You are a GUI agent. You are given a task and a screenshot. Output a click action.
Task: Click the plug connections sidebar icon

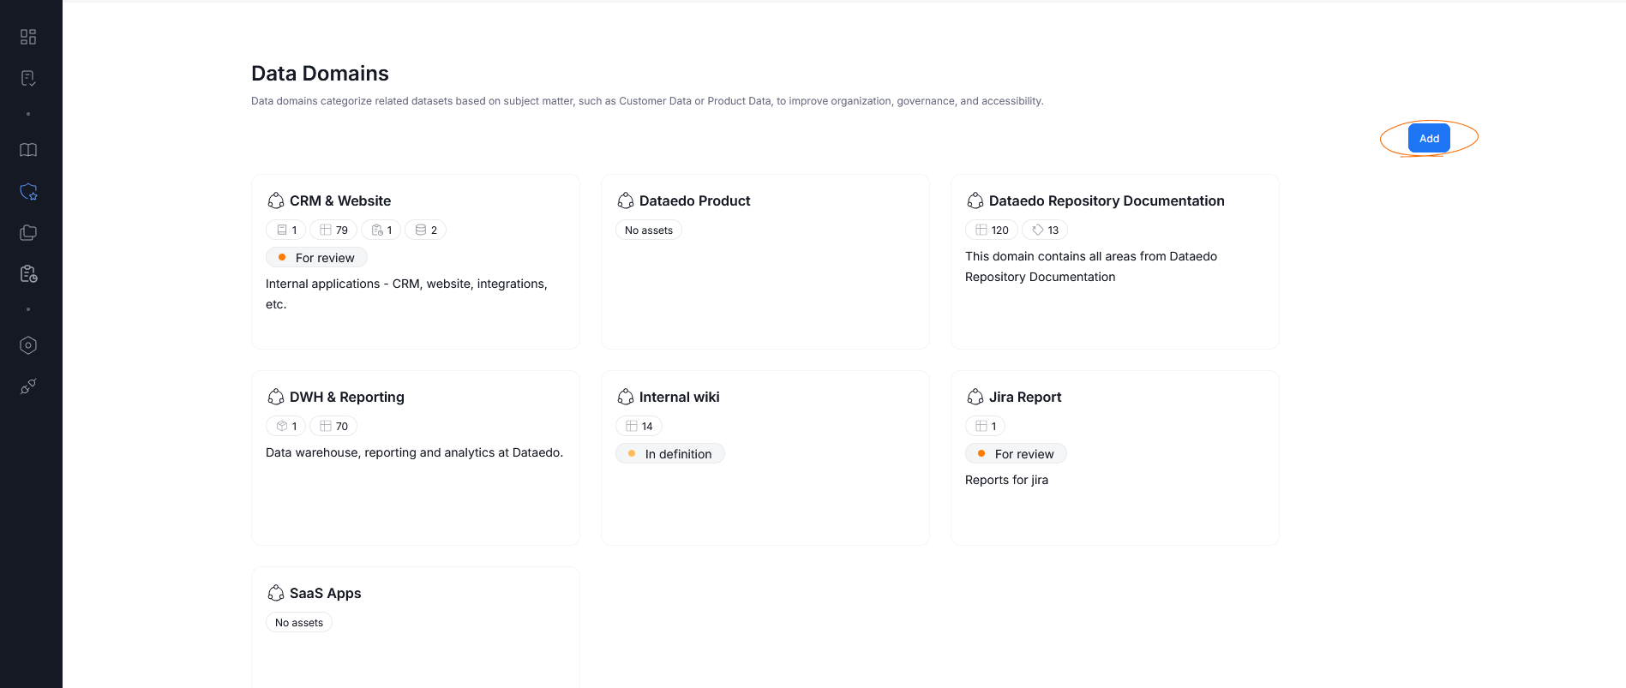tap(28, 386)
